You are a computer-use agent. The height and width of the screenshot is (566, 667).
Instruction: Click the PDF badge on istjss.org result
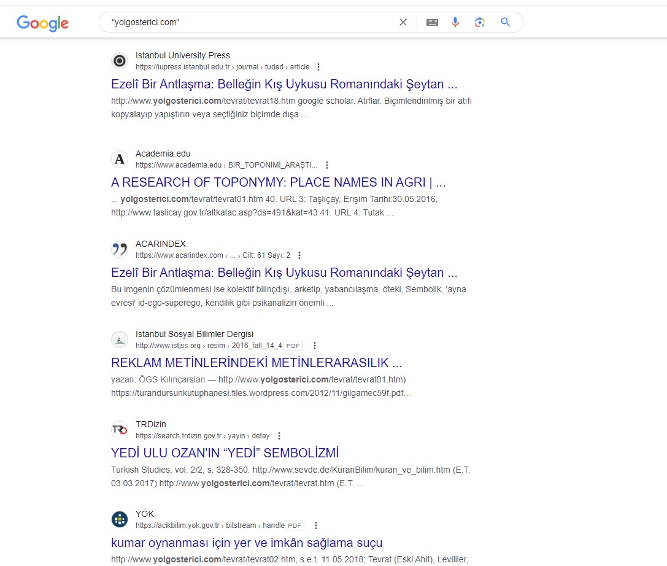[293, 346]
